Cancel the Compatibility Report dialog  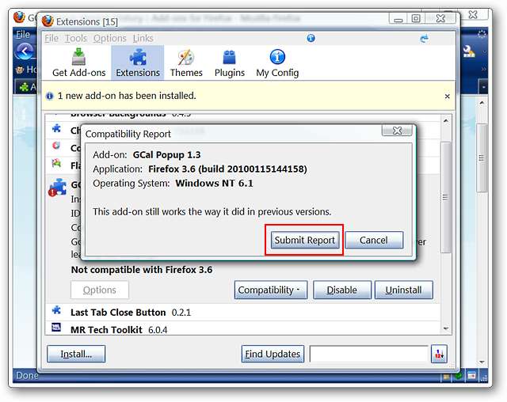click(374, 240)
